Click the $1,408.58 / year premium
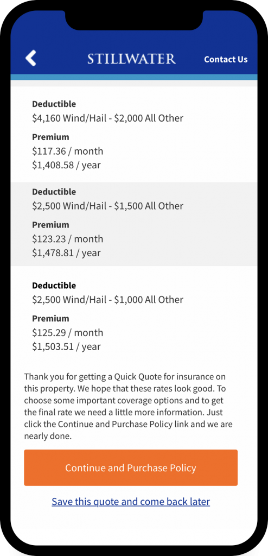The image size is (268, 556). point(66,165)
